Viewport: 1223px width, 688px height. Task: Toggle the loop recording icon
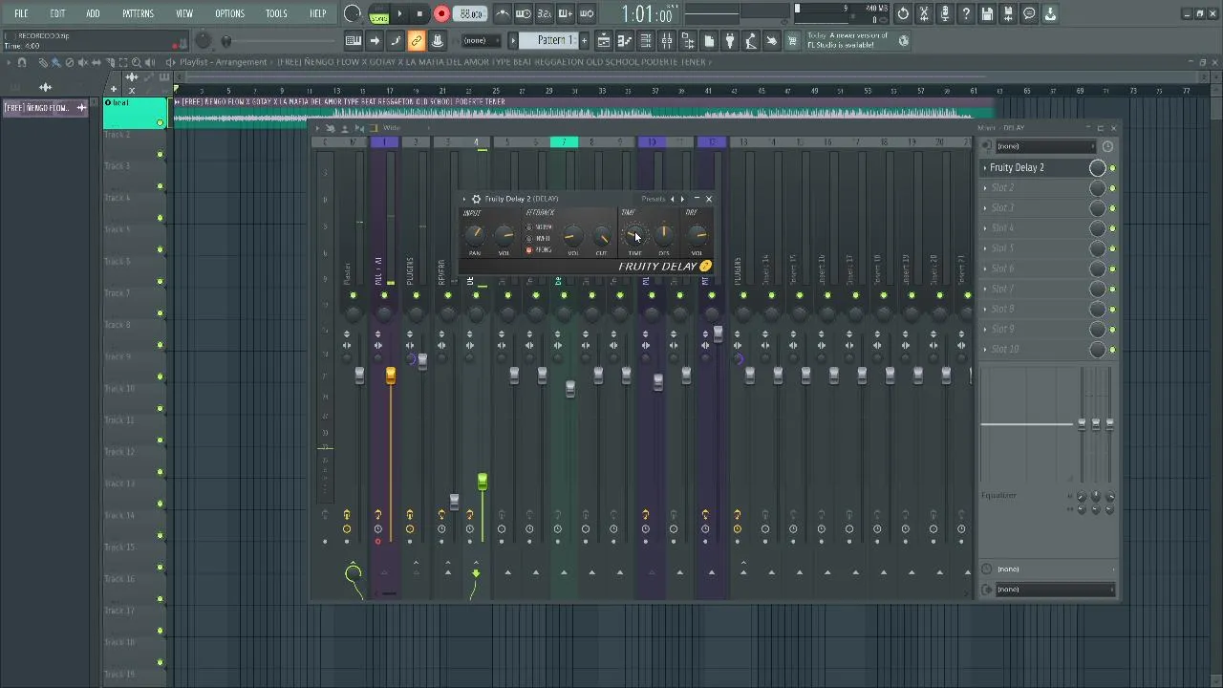click(x=587, y=13)
